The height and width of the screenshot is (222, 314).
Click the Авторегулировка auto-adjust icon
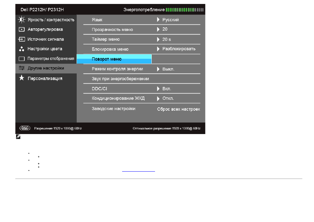point(22,29)
